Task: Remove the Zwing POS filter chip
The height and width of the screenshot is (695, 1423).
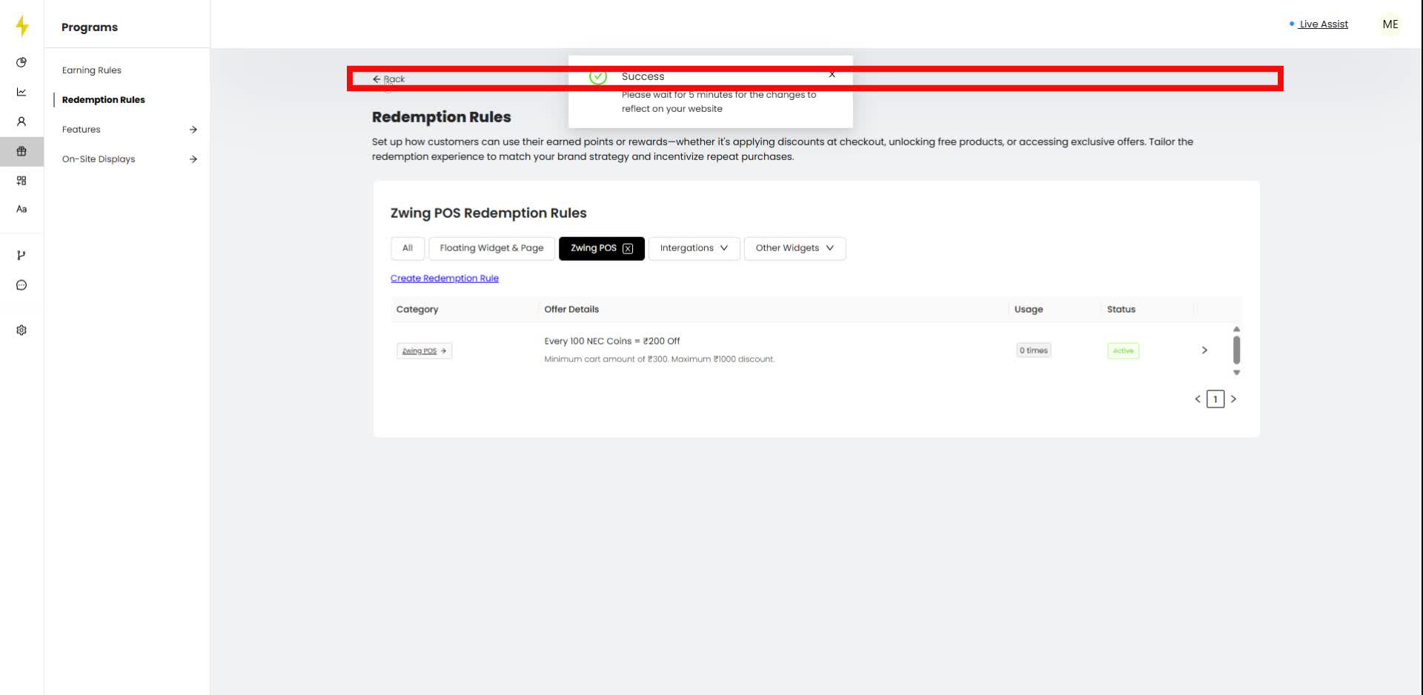Action: pos(628,248)
